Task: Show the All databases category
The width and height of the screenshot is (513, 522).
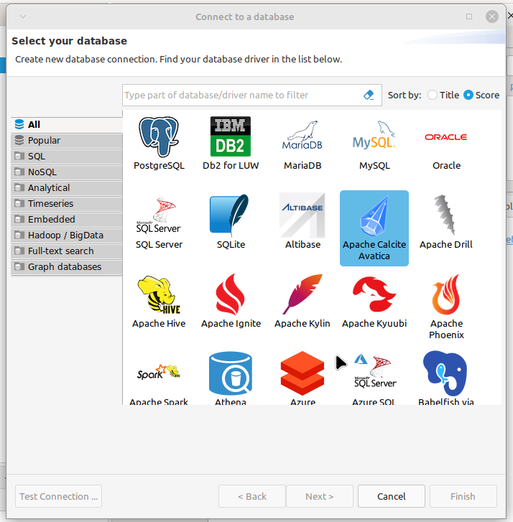Action: click(x=67, y=124)
